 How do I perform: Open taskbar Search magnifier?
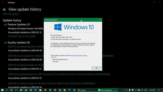click(7, 90)
